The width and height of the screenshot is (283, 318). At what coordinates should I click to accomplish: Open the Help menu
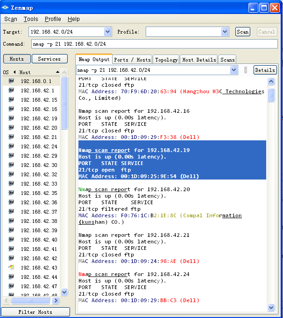[73, 19]
